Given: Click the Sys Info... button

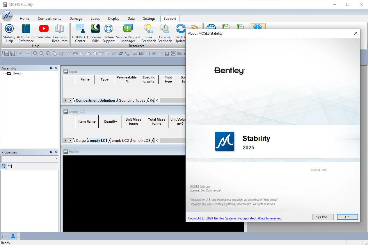Looking at the screenshot, I should (323, 217).
